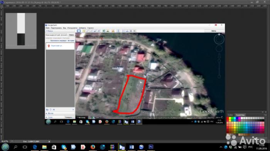Pick the red swatch in top row
Screen dimensions: 270x151
tap(228, 118)
